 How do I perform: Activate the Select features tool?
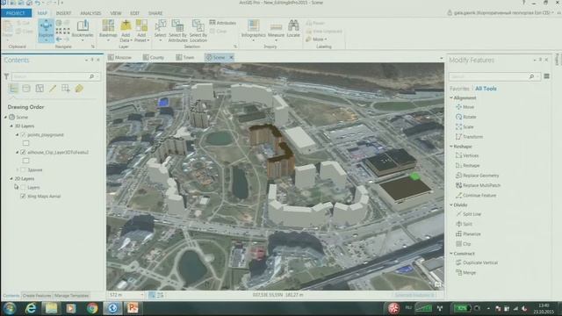[x=160, y=29]
